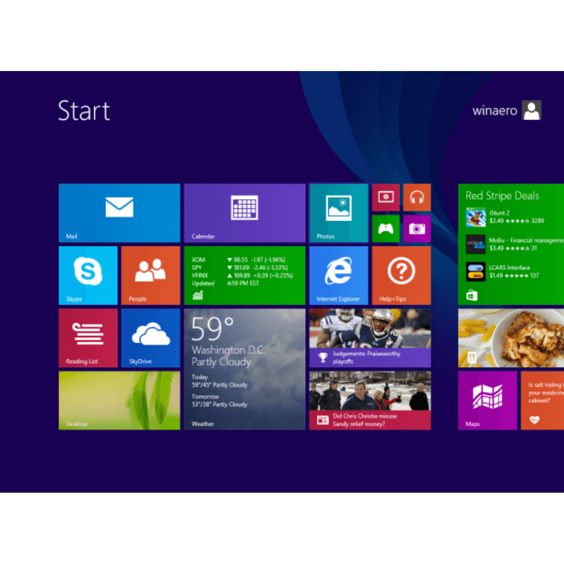Switch to Desktop via its tile
The height and width of the screenshot is (564, 564).
(119, 400)
